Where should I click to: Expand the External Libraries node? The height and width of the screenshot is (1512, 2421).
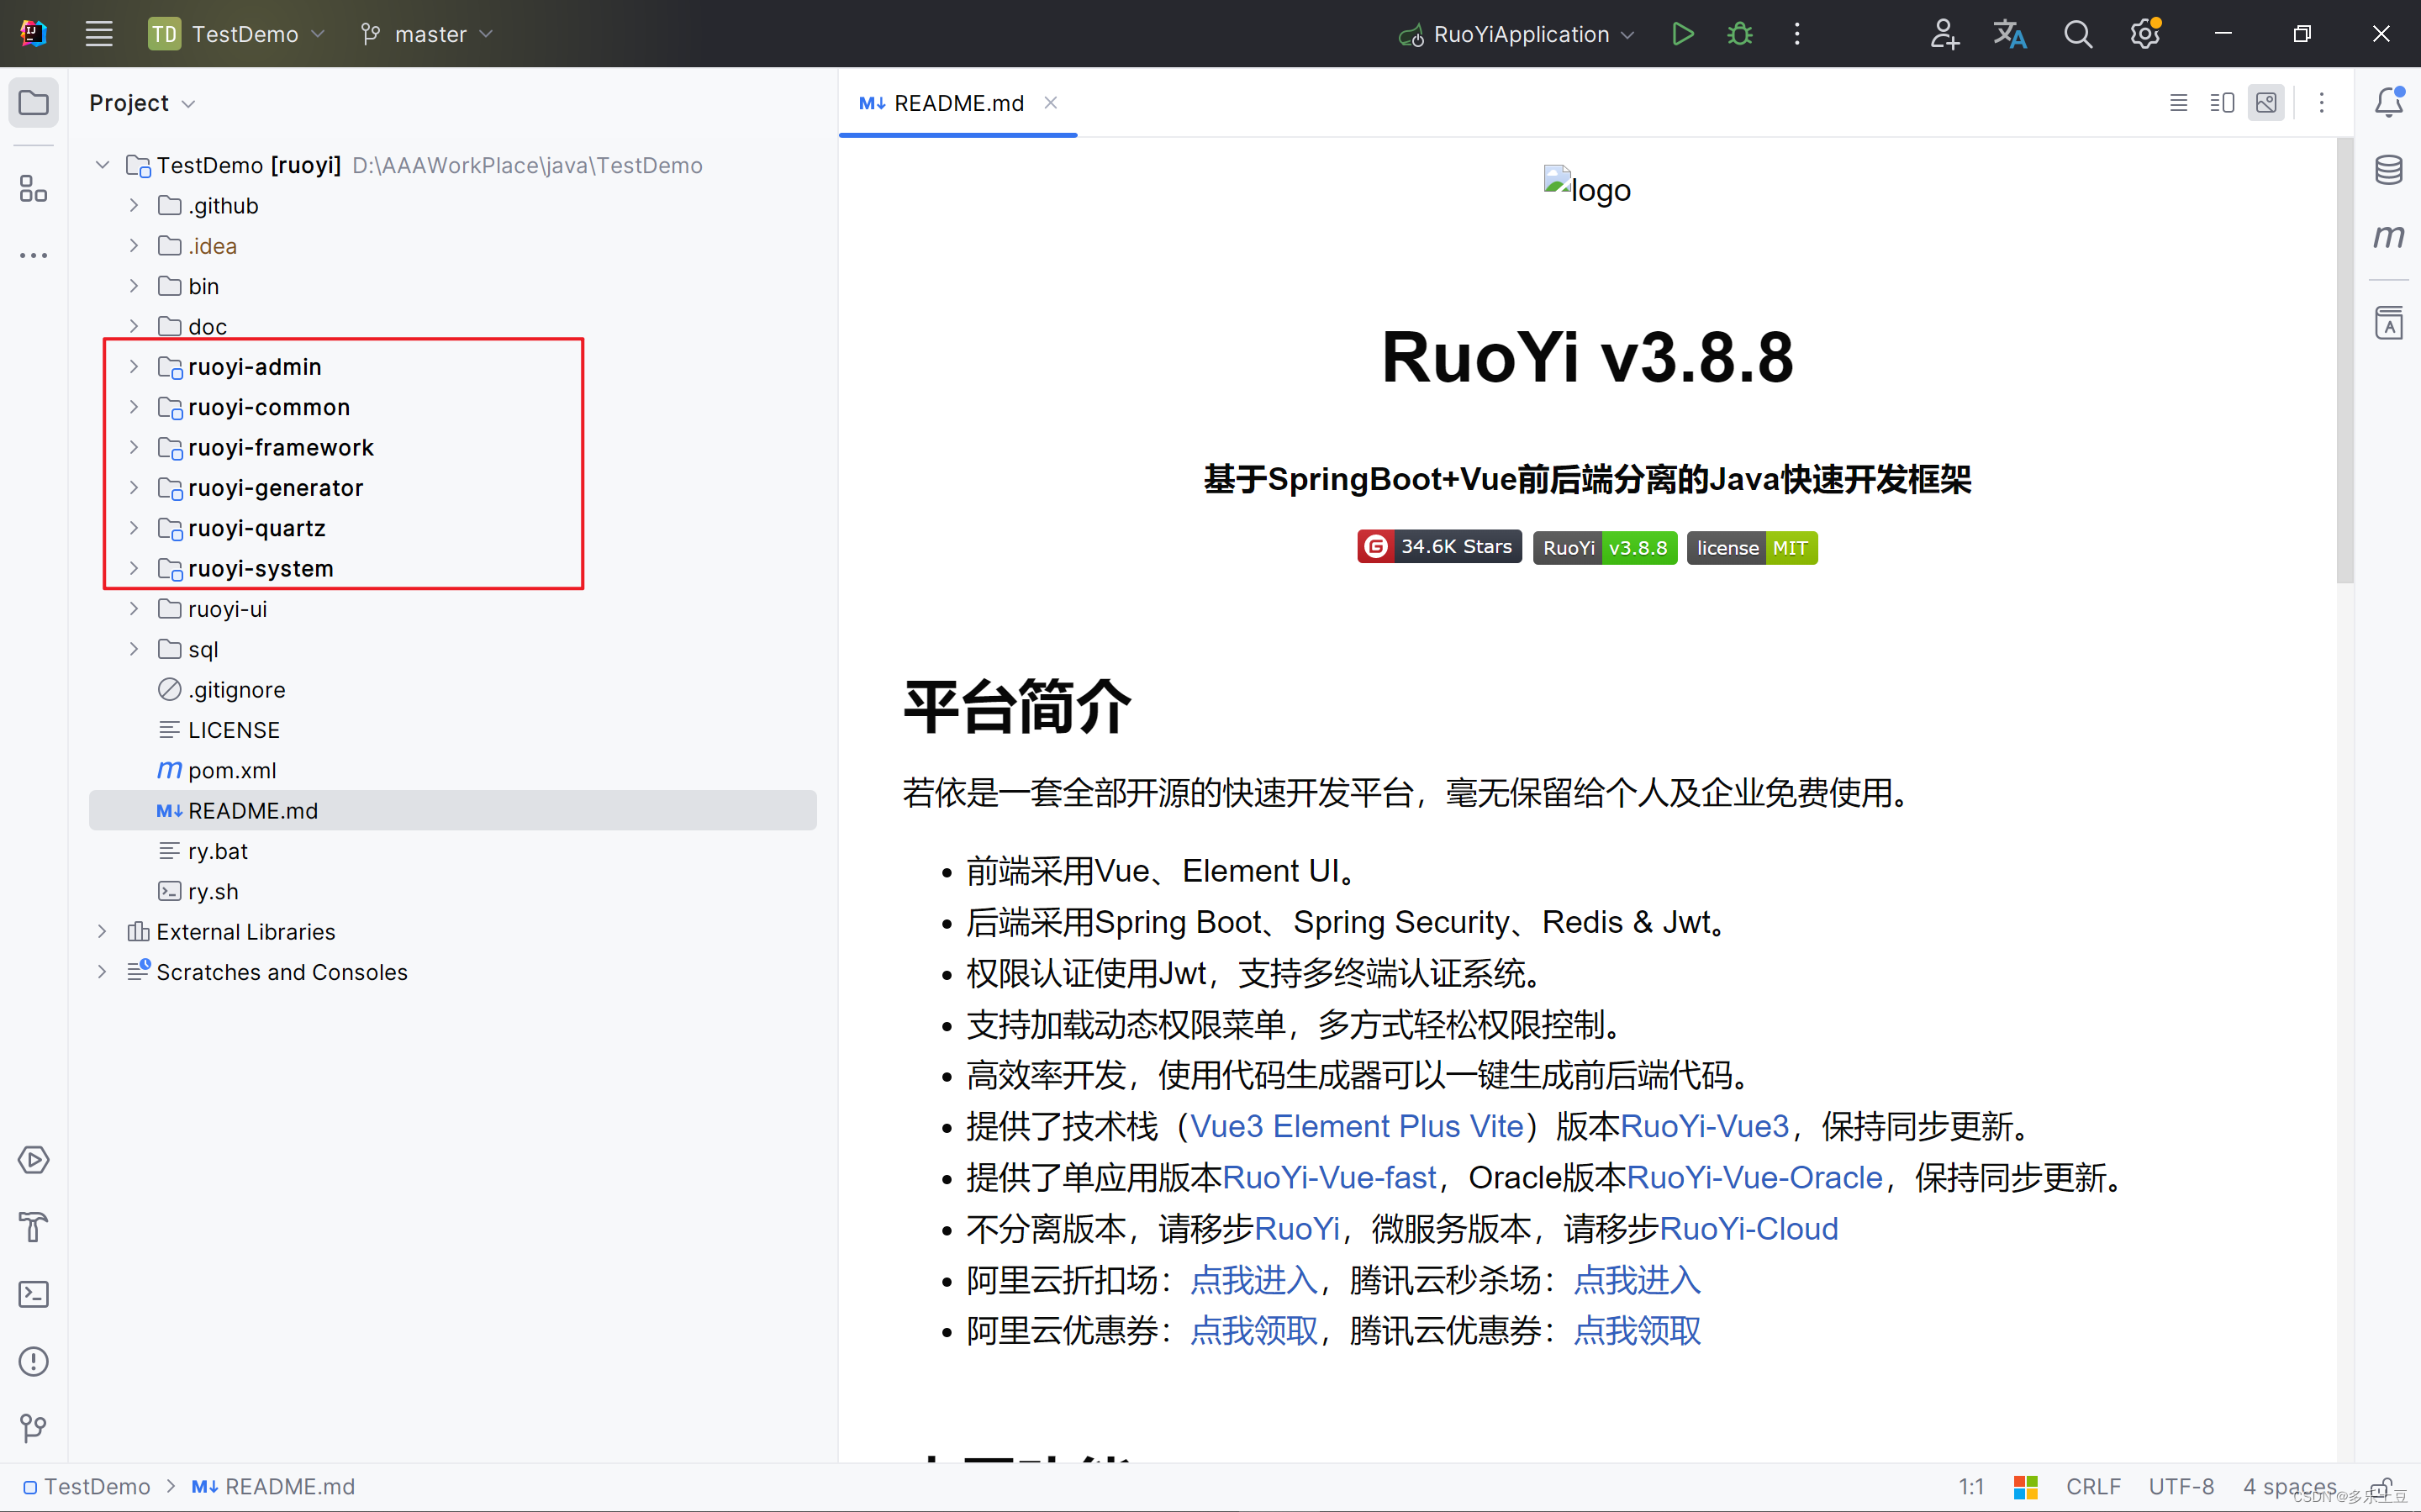point(102,931)
